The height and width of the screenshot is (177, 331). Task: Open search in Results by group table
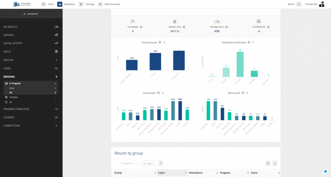(x=268, y=163)
